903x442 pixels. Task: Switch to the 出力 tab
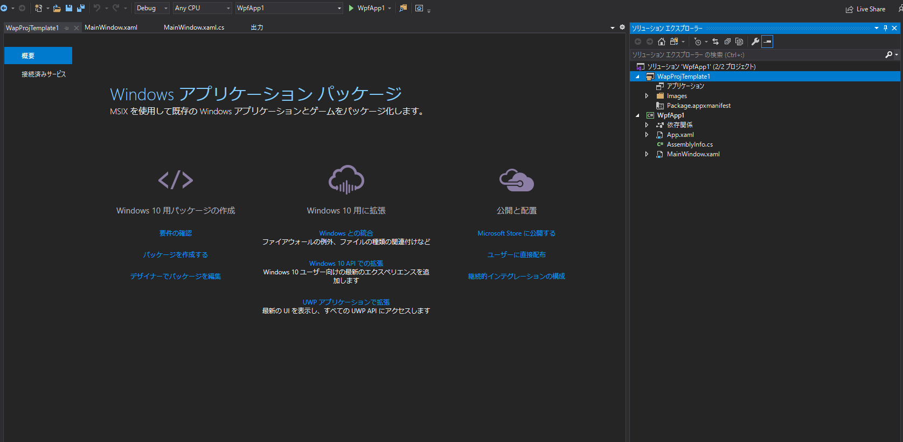(257, 27)
